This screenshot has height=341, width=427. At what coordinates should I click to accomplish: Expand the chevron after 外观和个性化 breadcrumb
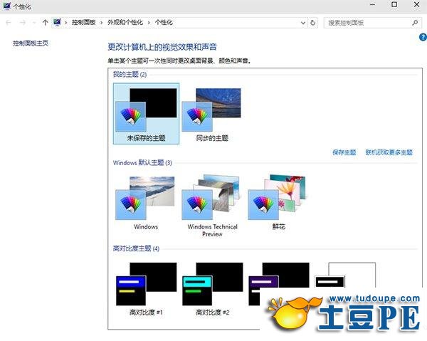tap(149, 23)
